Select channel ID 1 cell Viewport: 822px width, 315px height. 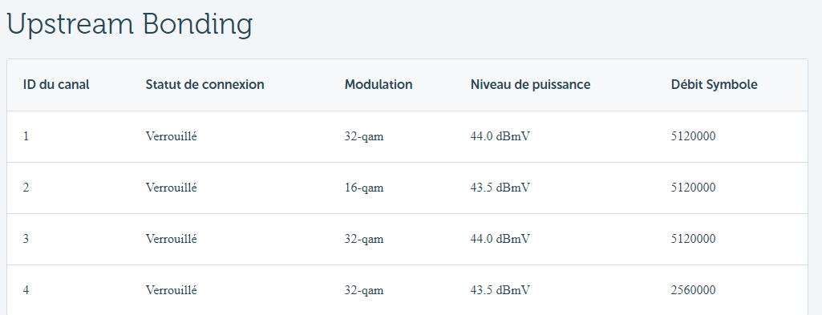point(26,136)
